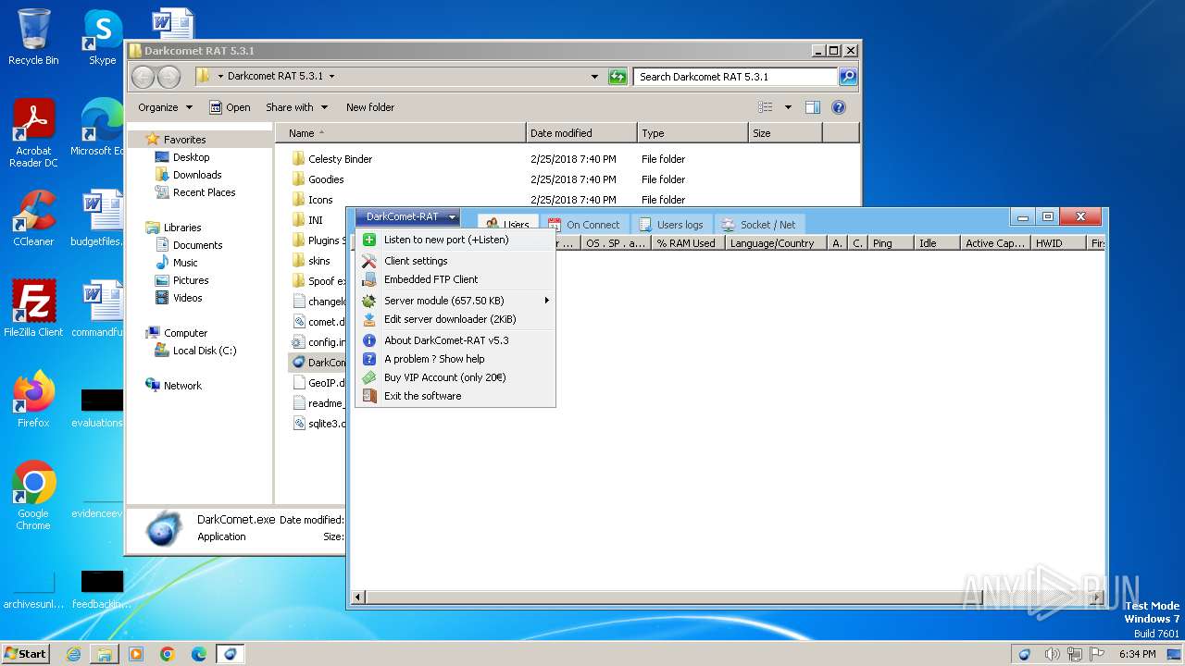The width and height of the screenshot is (1185, 666).
Task: Open Explorer help icon
Action: click(x=839, y=107)
